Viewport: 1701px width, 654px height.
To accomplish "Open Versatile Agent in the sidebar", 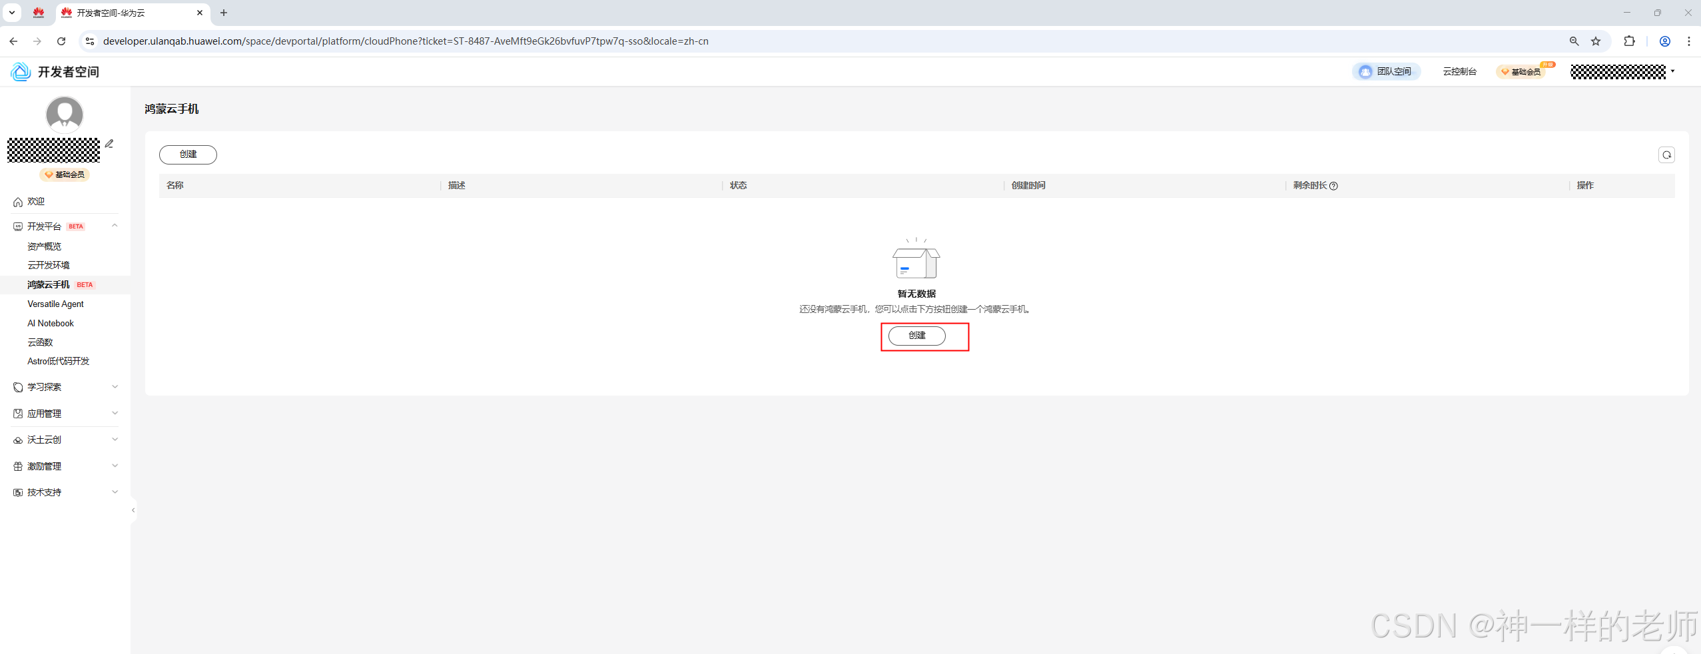I will tap(56, 304).
